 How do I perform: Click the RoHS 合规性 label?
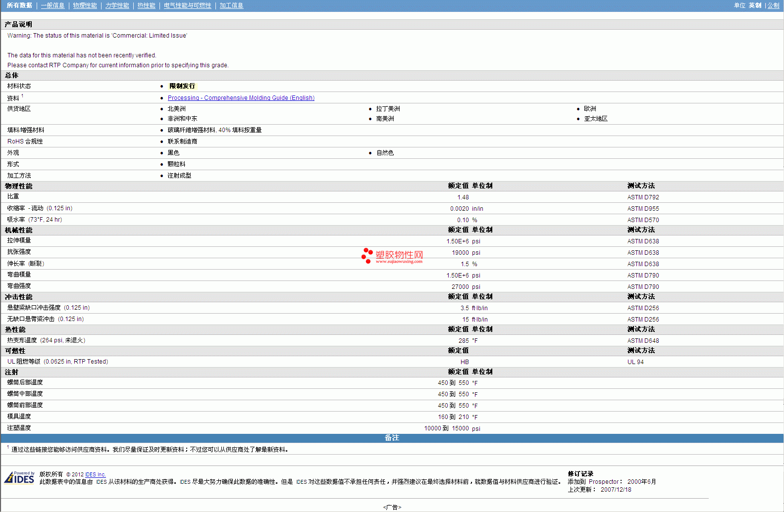pos(25,141)
